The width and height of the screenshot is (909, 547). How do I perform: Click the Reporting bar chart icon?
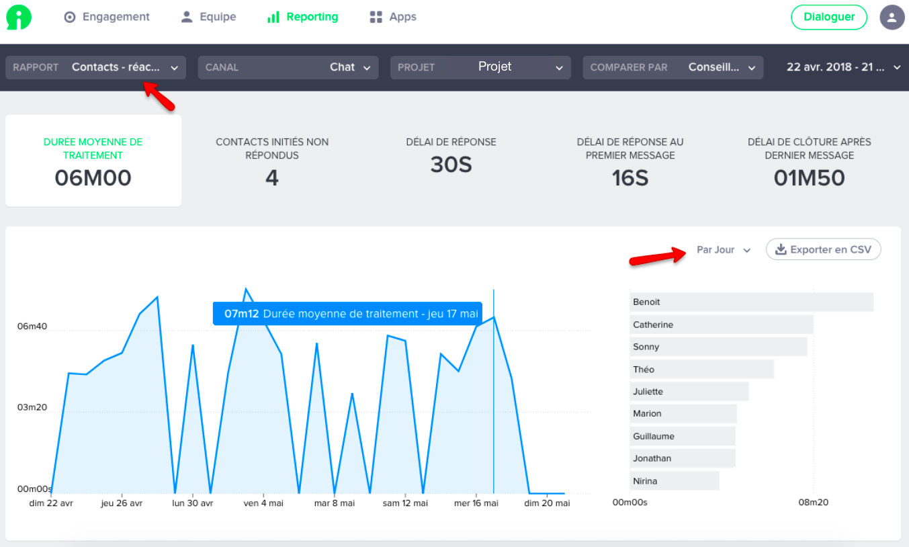(x=273, y=17)
